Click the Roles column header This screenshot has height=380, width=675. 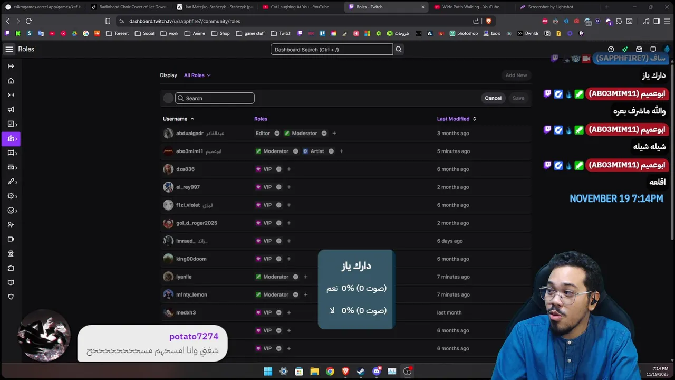pyautogui.click(x=261, y=119)
